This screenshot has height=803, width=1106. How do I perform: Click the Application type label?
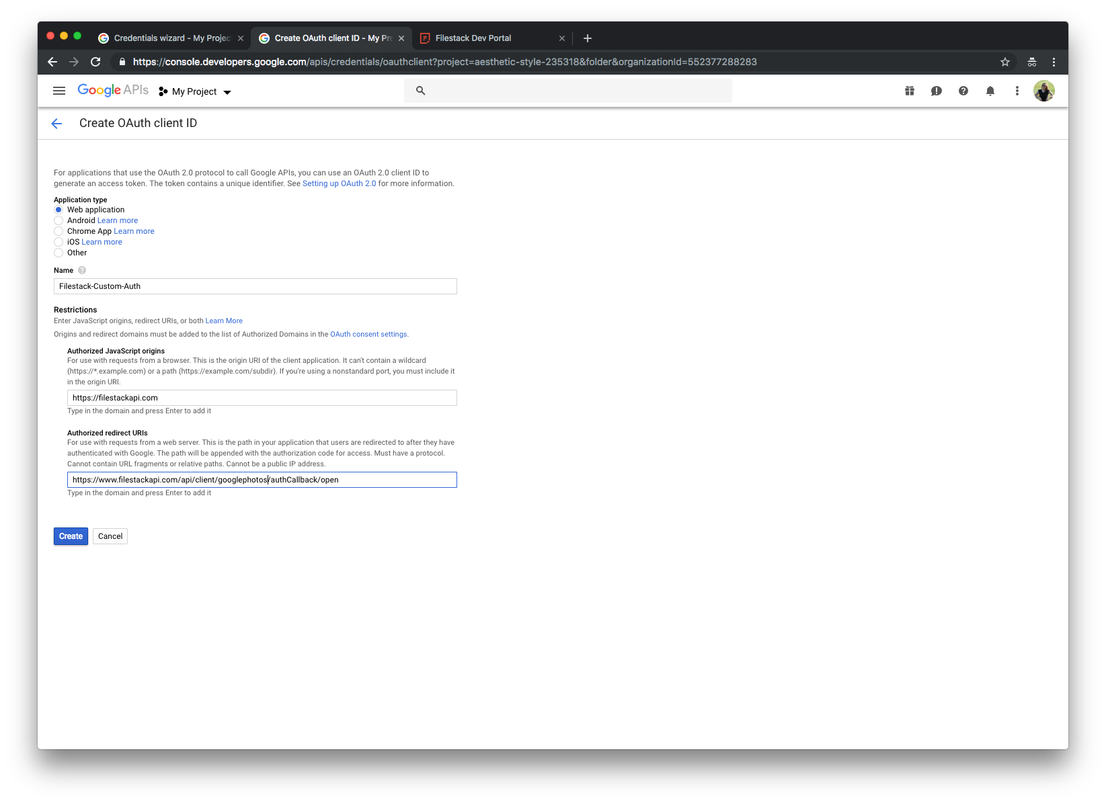point(81,200)
